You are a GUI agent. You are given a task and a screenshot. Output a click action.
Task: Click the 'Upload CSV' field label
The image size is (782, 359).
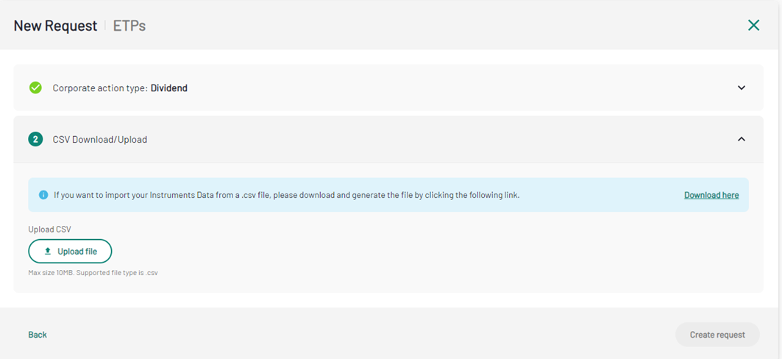coord(50,230)
